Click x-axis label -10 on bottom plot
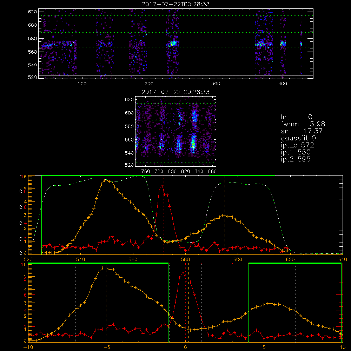351x351 pixels. click(28, 347)
